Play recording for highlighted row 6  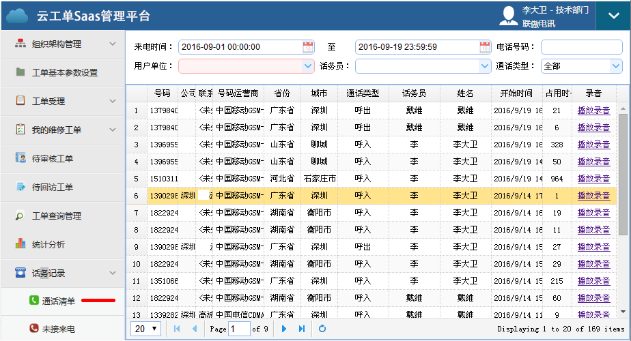(x=593, y=196)
